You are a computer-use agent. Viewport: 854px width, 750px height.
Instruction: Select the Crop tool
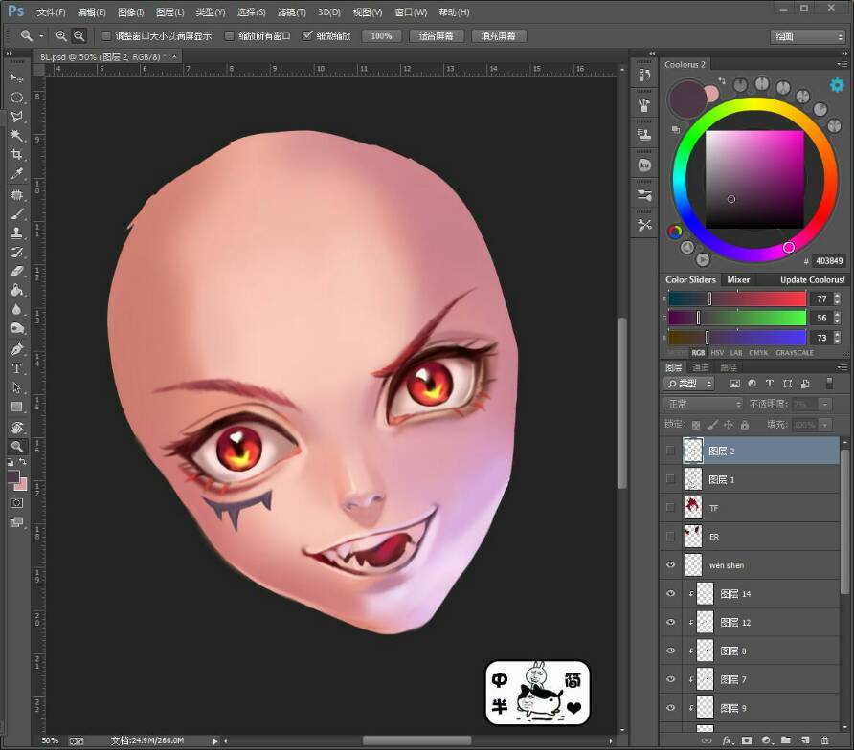17,155
